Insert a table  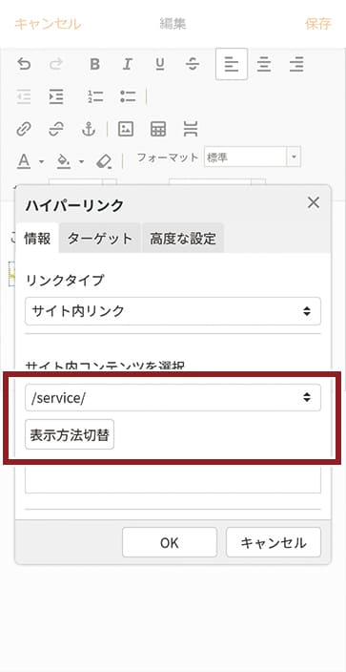pyautogui.click(x=158, y=129)
